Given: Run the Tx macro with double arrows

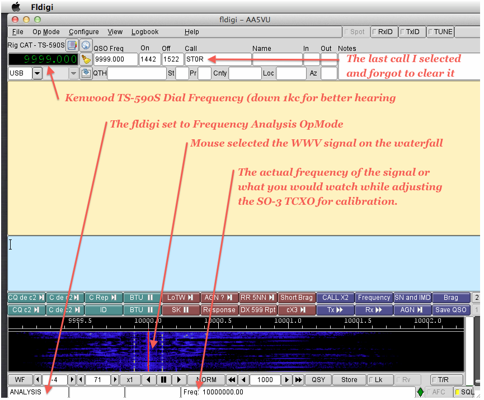Looking at the screenshot, I should (x=335, y=310).
